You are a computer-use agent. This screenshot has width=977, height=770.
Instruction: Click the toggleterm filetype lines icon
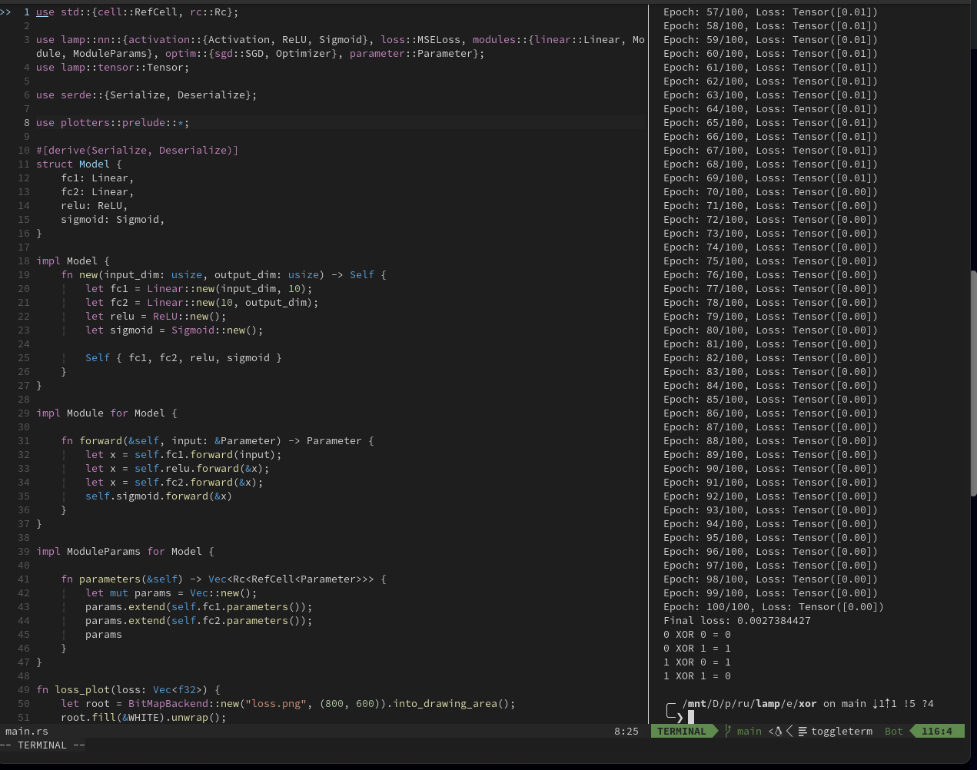803,731
